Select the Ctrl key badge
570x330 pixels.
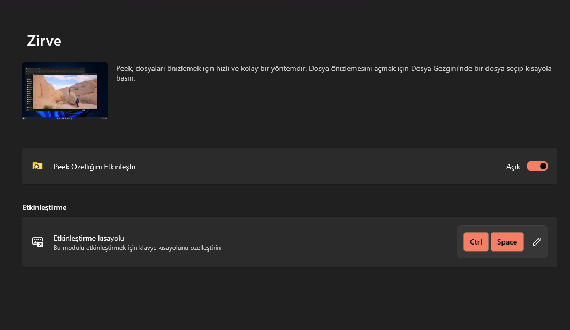(476, 241)
